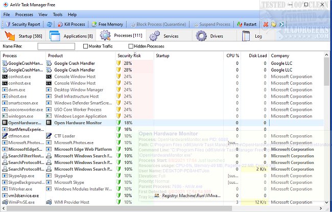Open the File menu

click(x=7, y=14)
